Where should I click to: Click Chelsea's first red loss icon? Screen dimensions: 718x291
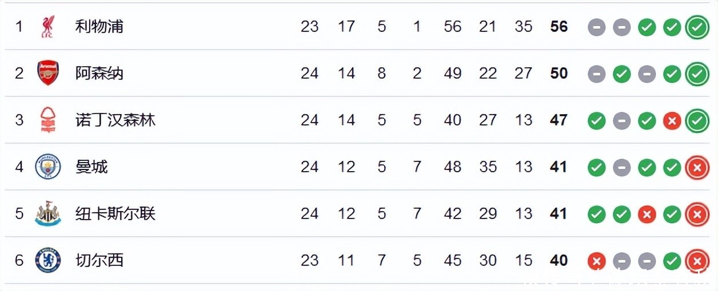[596, 261]
